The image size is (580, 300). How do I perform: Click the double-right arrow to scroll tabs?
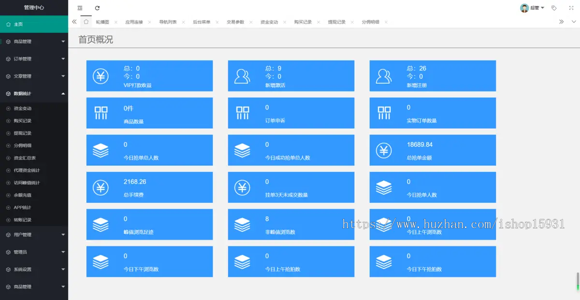pyautogui.click(x=561, y=21)
